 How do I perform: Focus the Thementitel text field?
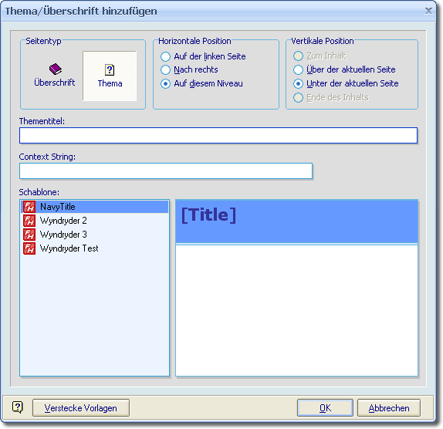(218, 136)
